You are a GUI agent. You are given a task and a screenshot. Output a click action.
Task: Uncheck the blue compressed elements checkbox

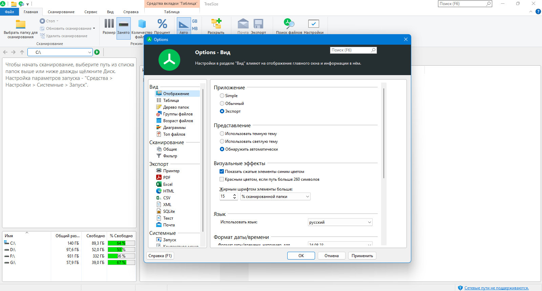pos(222,172)
